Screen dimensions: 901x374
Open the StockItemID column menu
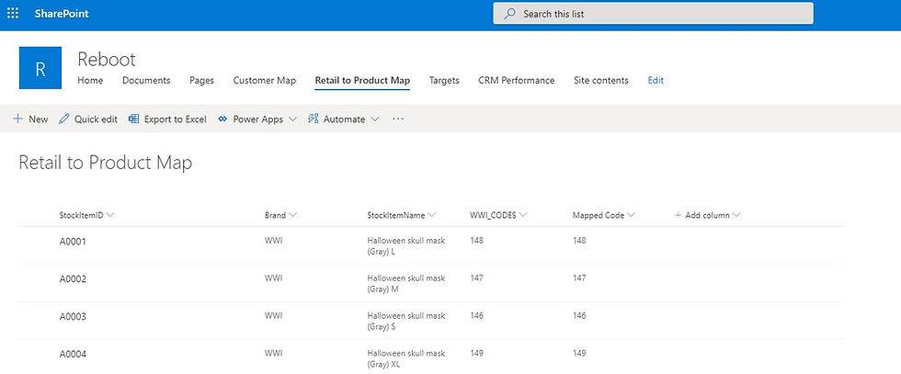click(x=110, y=215)
